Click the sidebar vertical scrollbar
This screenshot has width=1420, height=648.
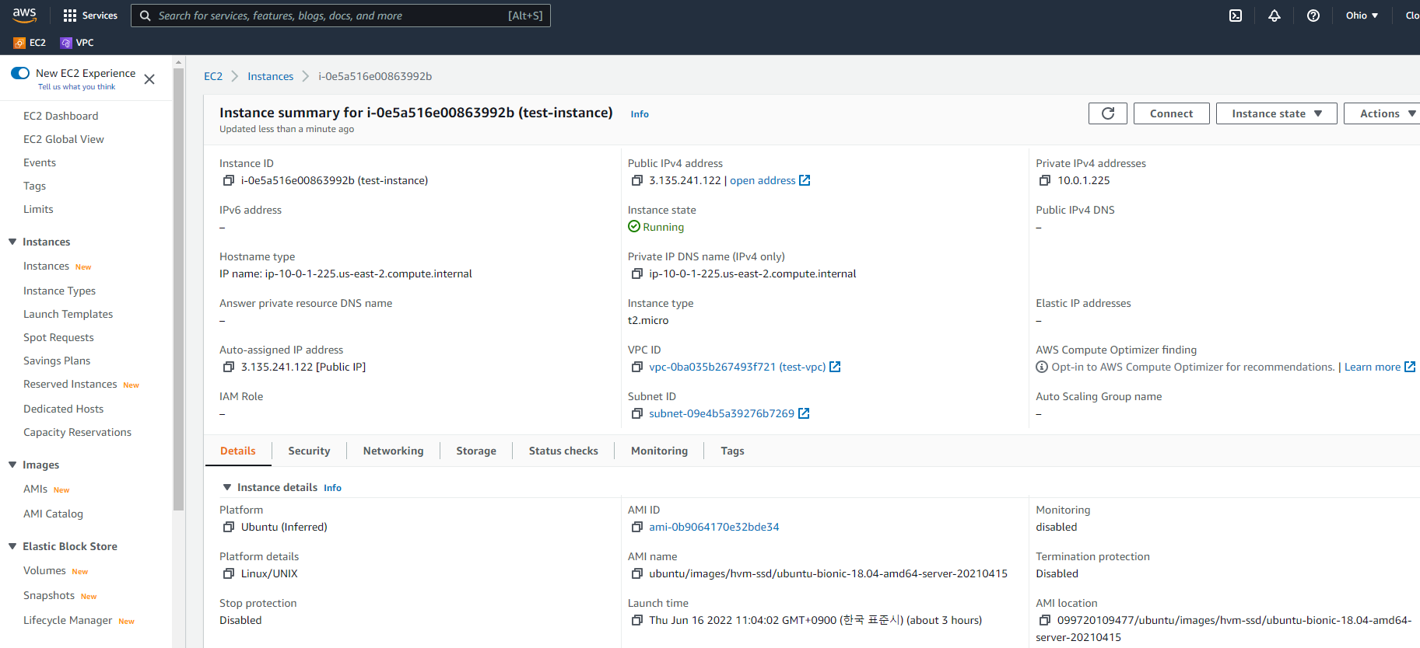click(x=178, y=287)
